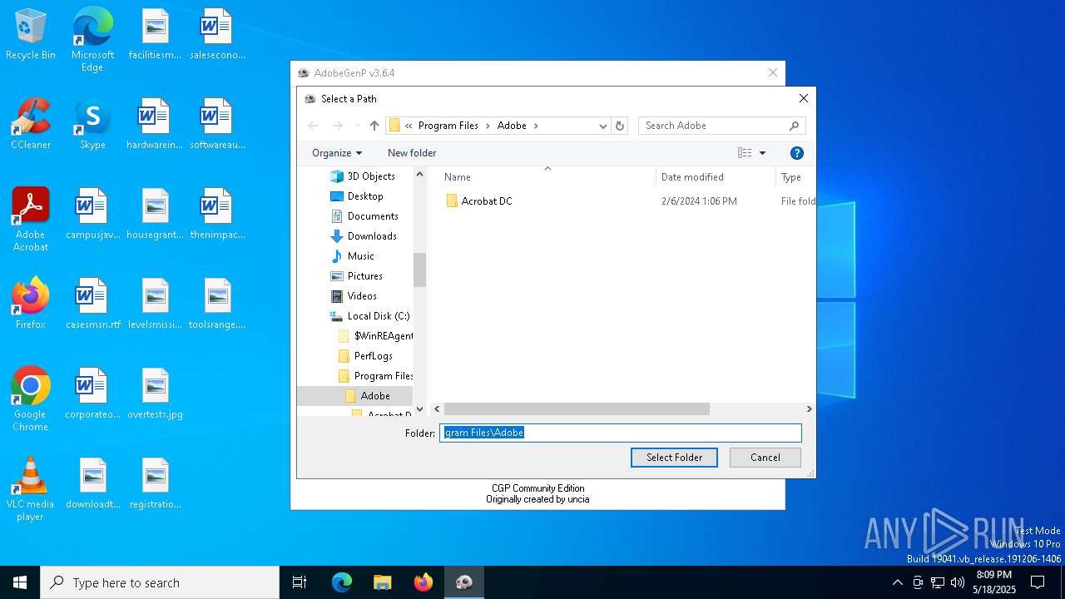The width and height of the screenshot is (1065, 599).
Task: Click the Forward navigation arrow in dialog
Action: [x=337, y=126]
